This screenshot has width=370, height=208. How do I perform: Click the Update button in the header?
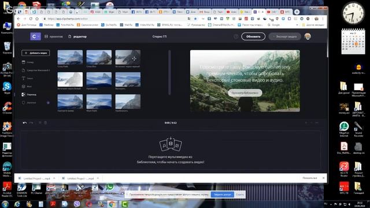tap(253, 36)
